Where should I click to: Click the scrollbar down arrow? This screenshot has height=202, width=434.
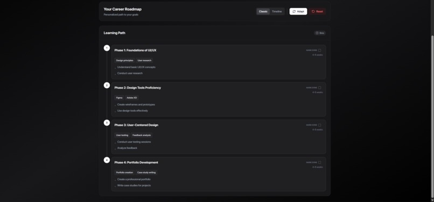coord(432,200)
